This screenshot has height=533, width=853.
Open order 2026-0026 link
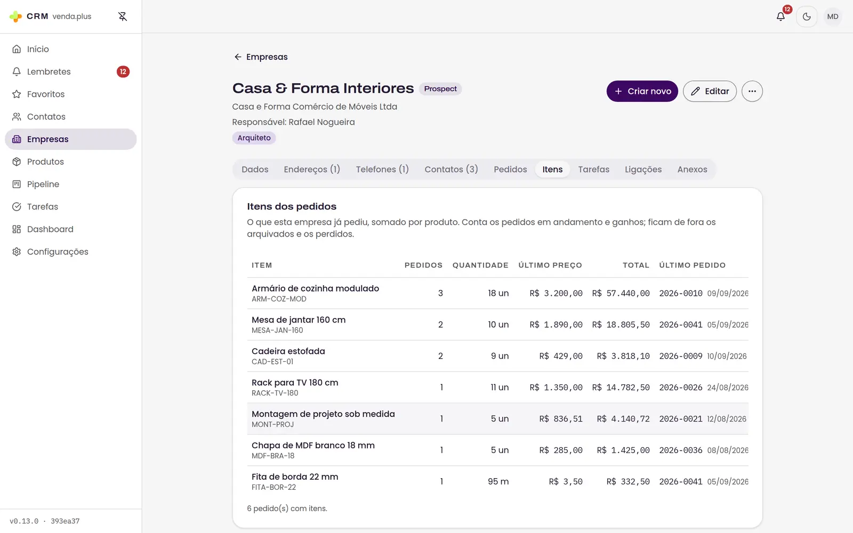point(681,387)
